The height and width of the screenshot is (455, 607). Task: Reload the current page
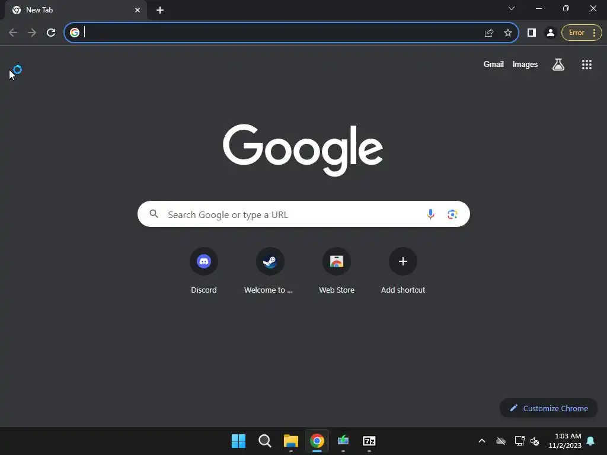[51, 33]
